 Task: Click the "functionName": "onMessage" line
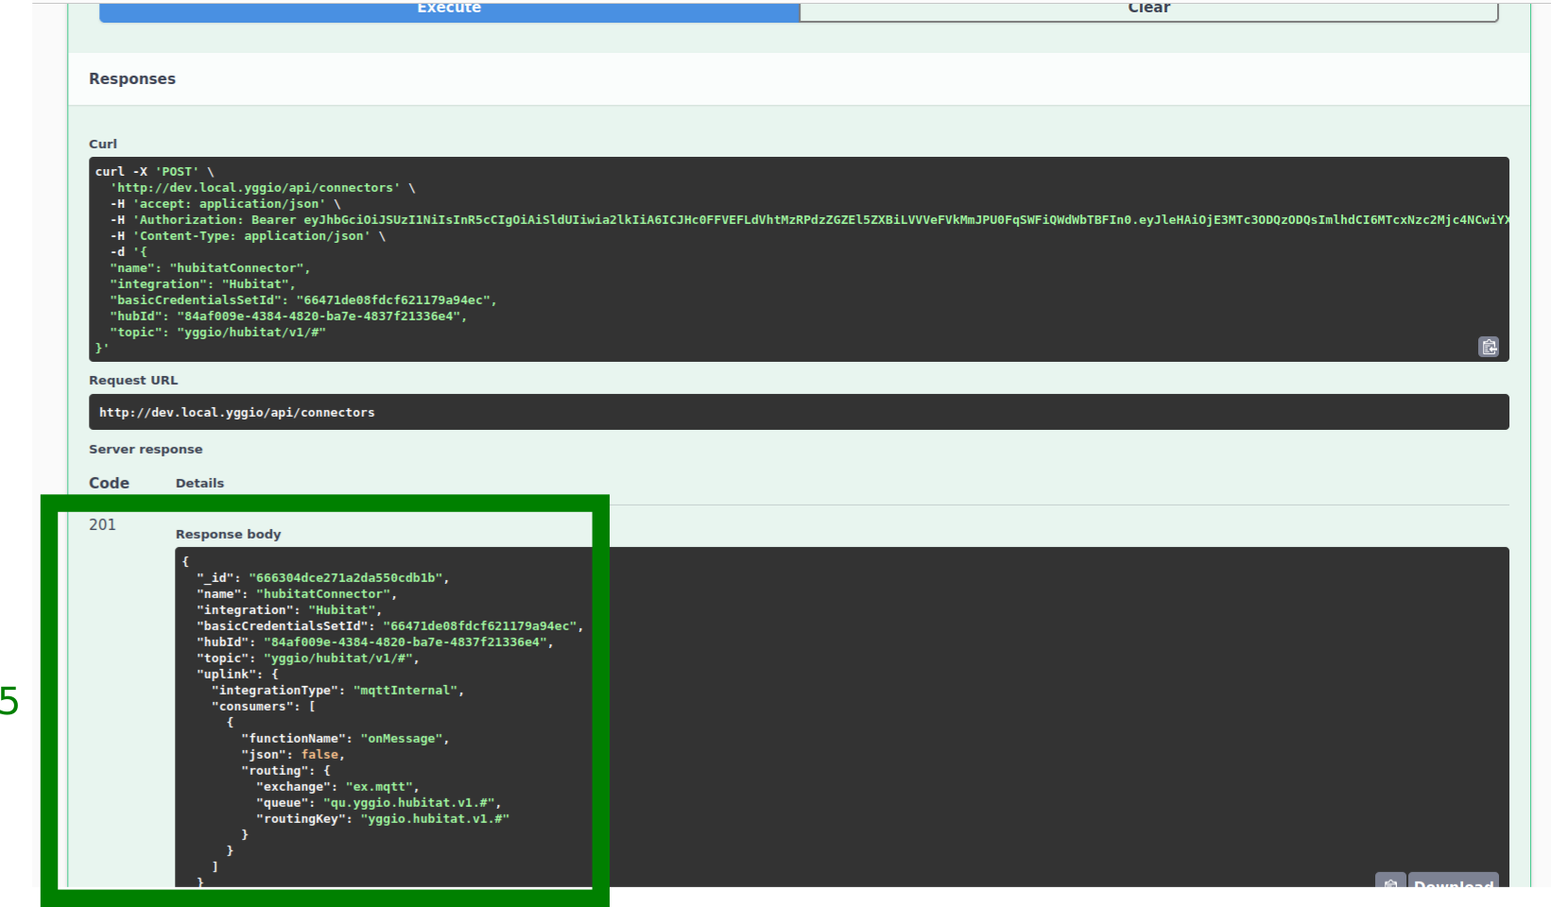pyautogui.click(x=345, y=739)
